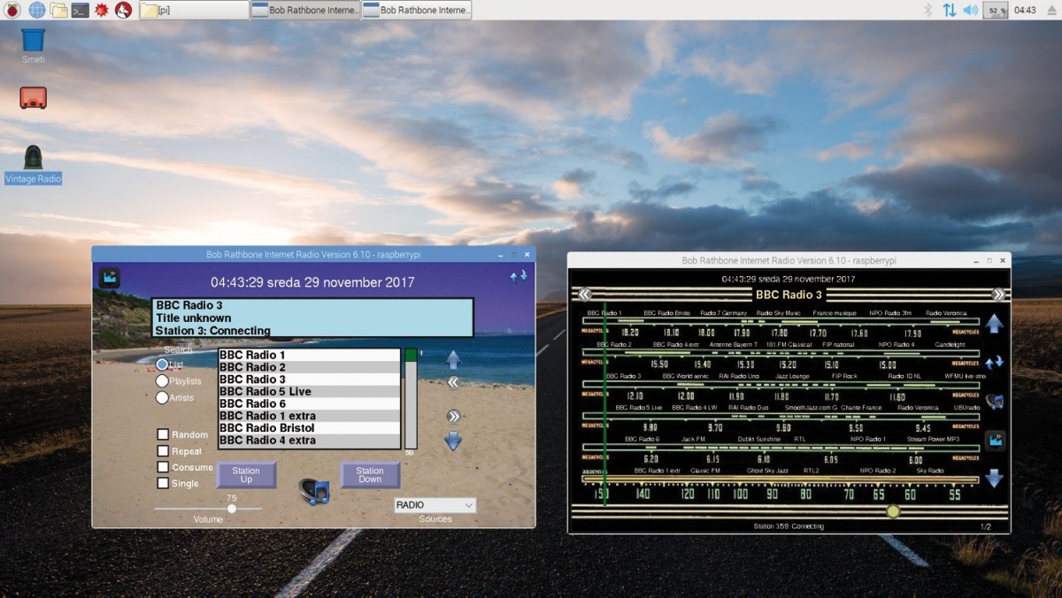Select the Artists search radio button

[x=162, y=398]
